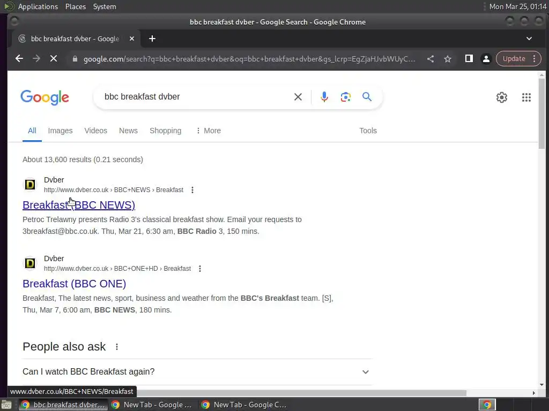Click the Chrome icon in bottom-right panel
Viewport: 549px width, 411px height.
point(487,405)
